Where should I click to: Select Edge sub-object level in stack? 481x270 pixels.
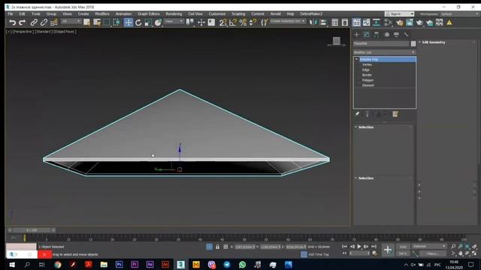click(366, 70)
